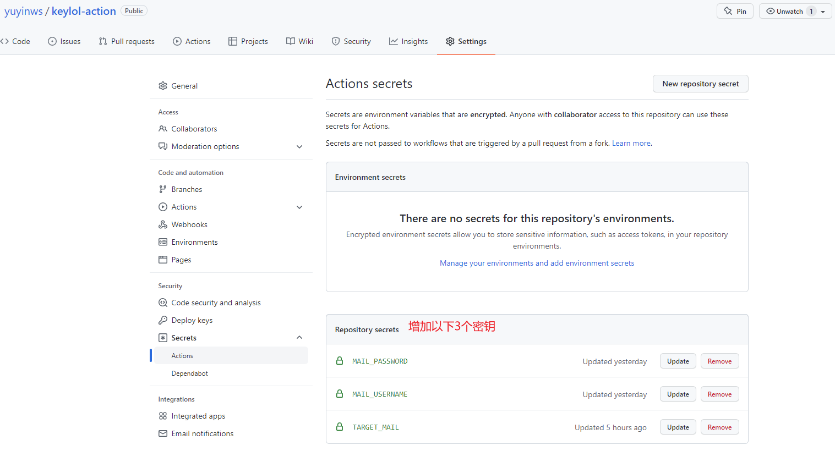Image resolution: width=835 pixels, height=456 pixels.
Task: Click the Code security and analysis icon
Action: tap(163, 303)
